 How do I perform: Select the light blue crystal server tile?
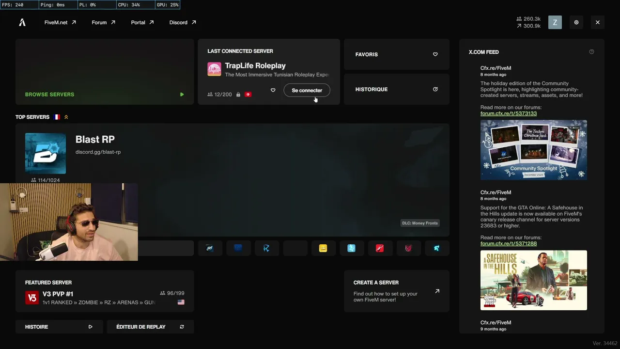(352, 248)
